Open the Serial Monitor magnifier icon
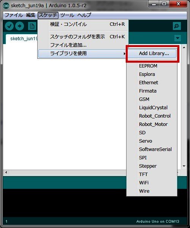Viewport: 190px width, 228px height. coord(177,26)
